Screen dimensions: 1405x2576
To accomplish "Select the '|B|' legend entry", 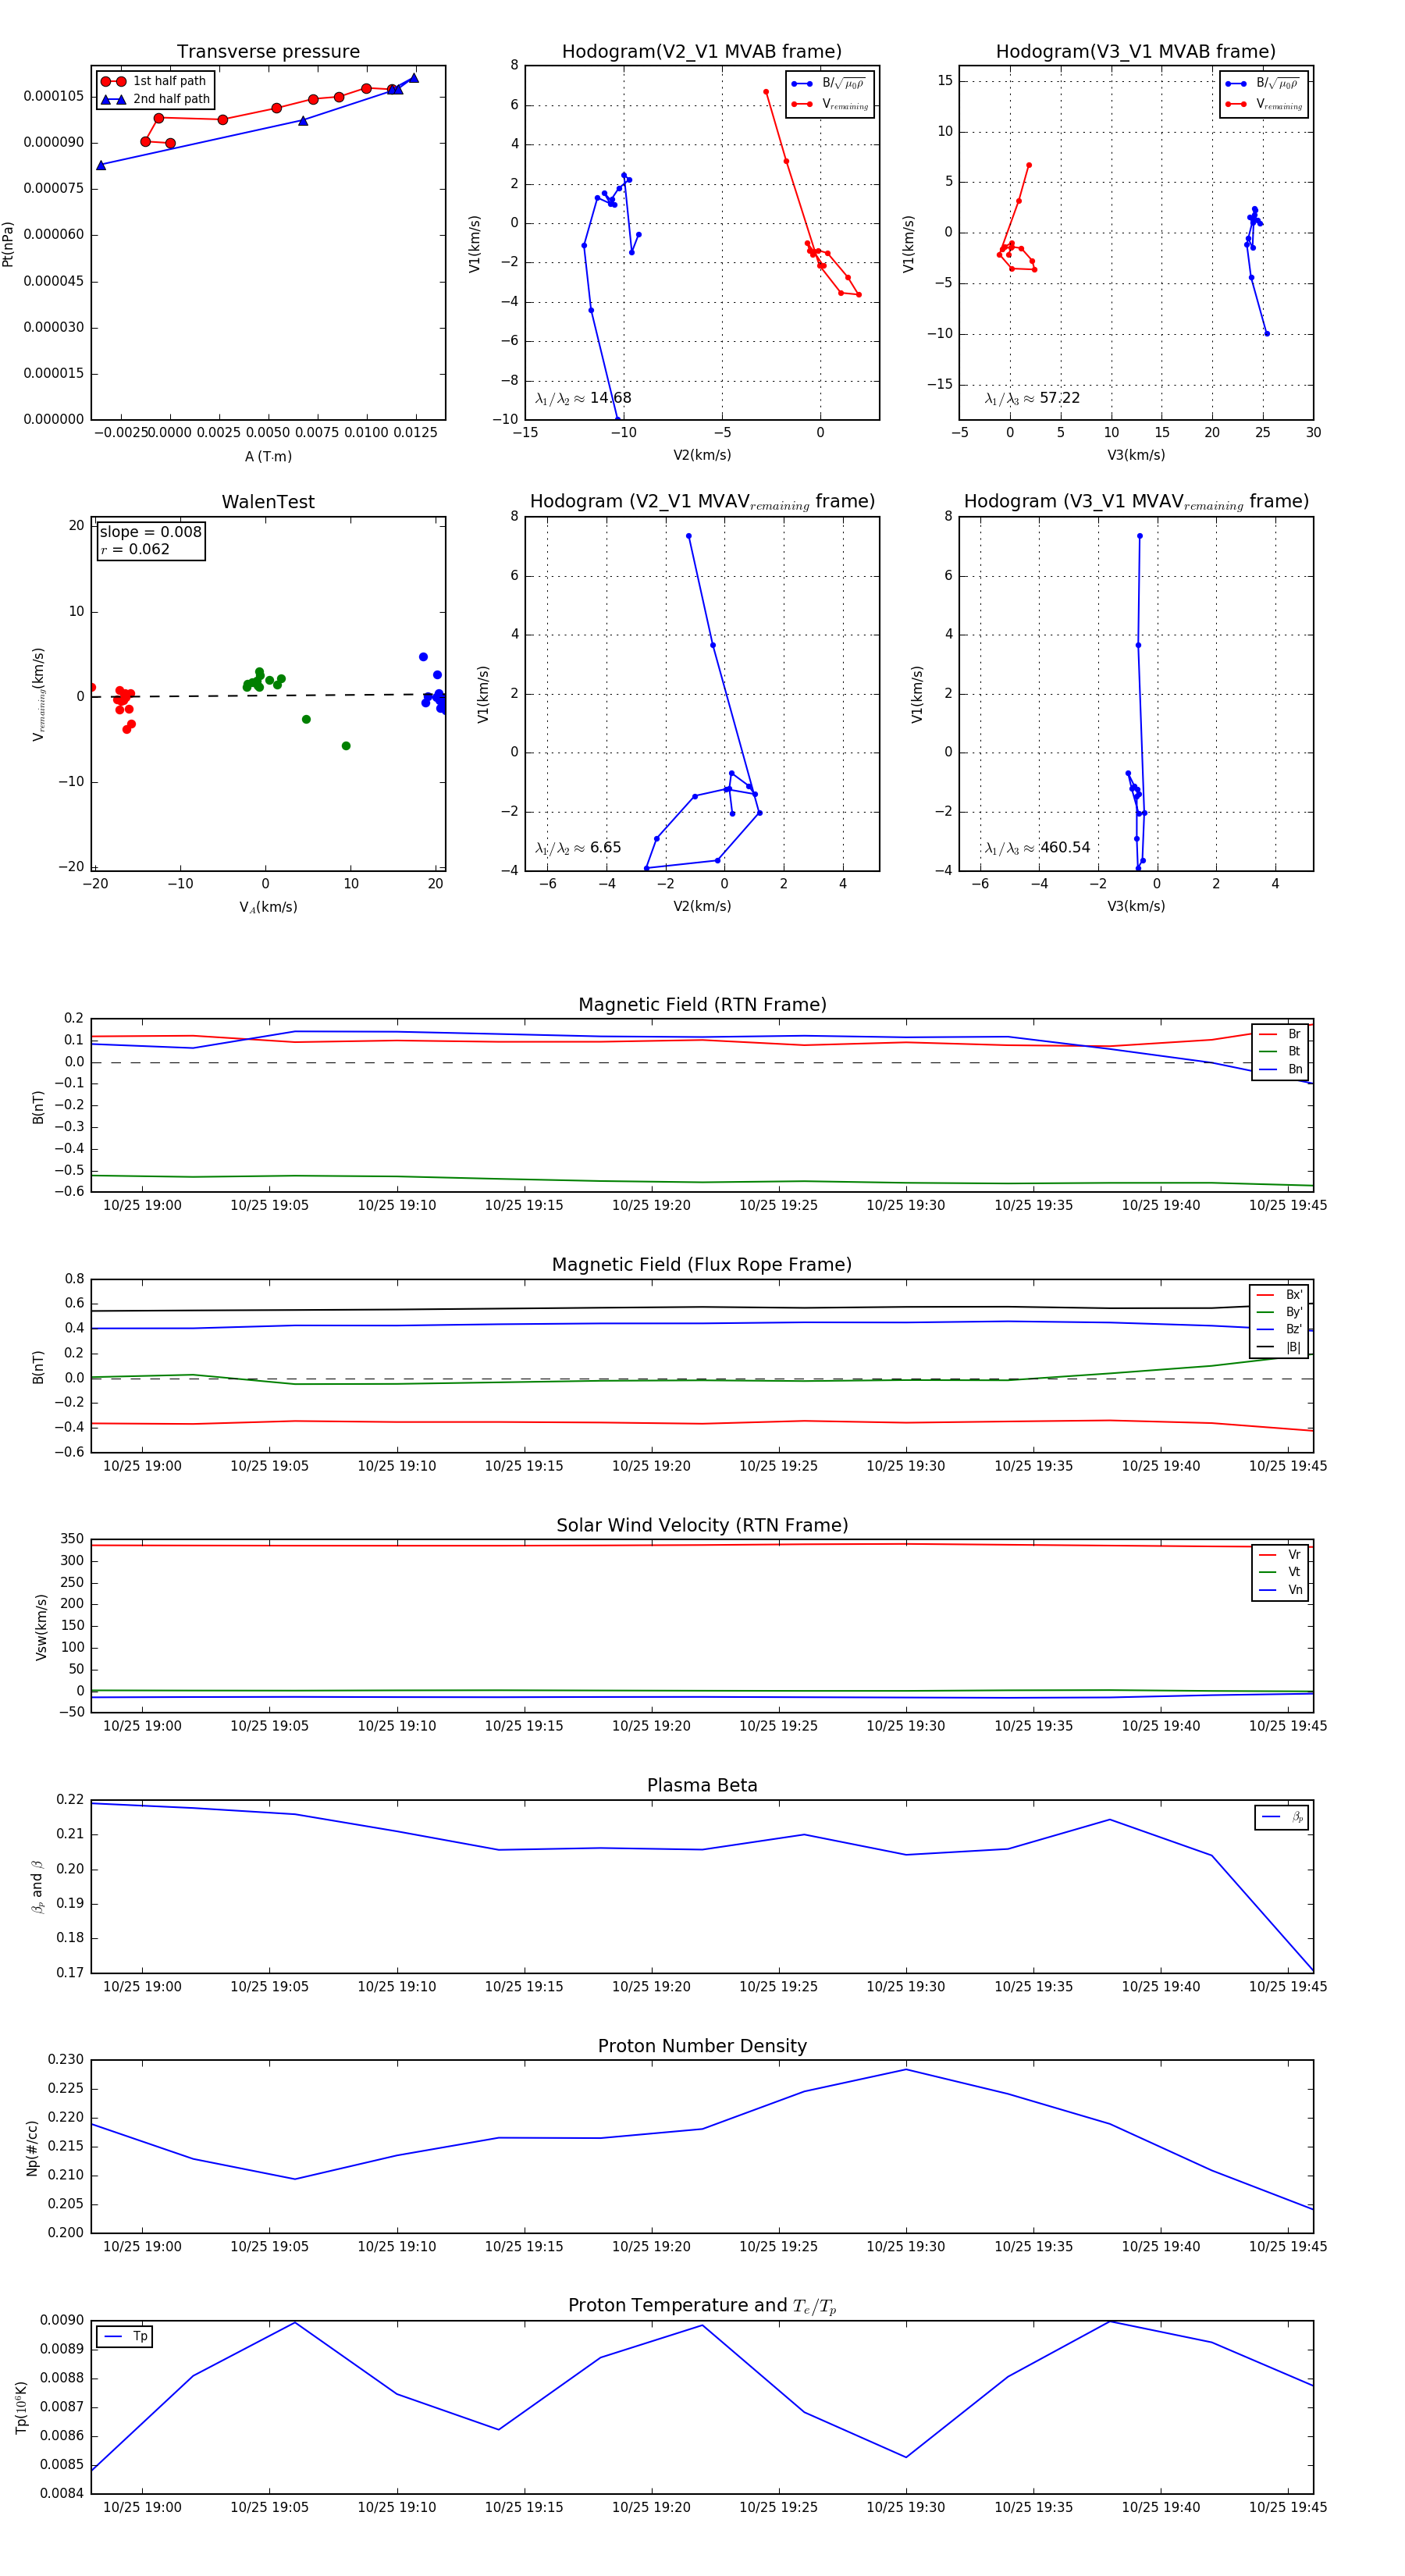I will pos(1279,1347).
